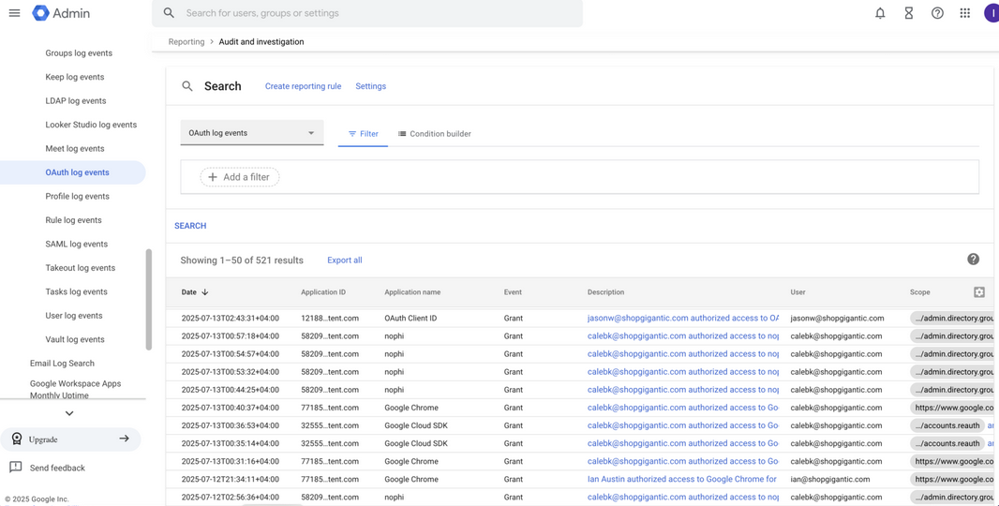999x506 pixels.
Task: Select Meet log events in sidebar
Action: (x=75, y=148)
